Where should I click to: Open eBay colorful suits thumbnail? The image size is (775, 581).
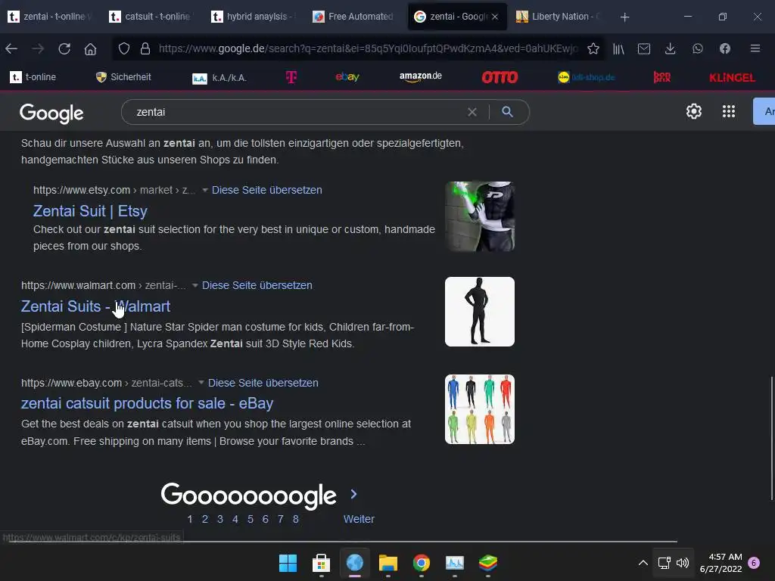pyautogui.click(x=479, y=409)
